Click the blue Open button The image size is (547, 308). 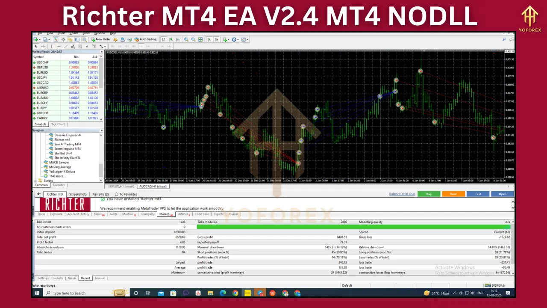(503, 194)
